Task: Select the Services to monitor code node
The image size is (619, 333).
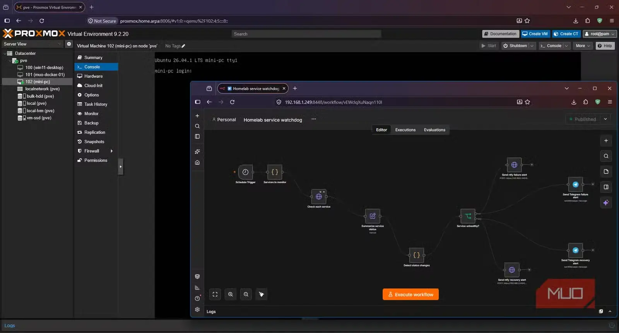Action: click(x=275, y=172)
